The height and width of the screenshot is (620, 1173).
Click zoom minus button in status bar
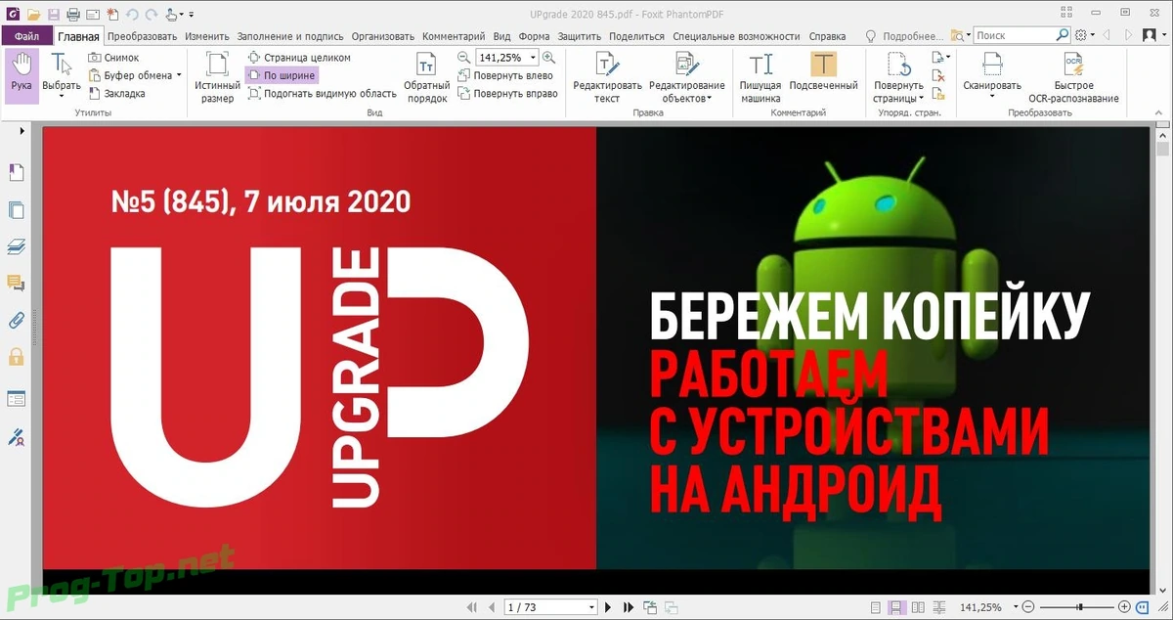[1029, 607]
